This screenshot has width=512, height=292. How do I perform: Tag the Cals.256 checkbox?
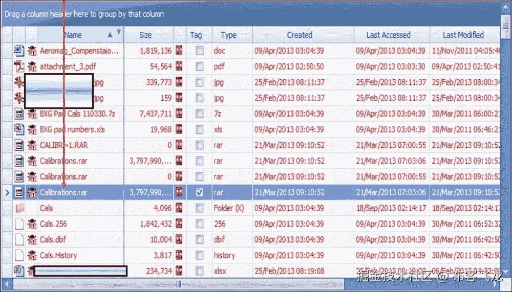(x=199, y=223)
